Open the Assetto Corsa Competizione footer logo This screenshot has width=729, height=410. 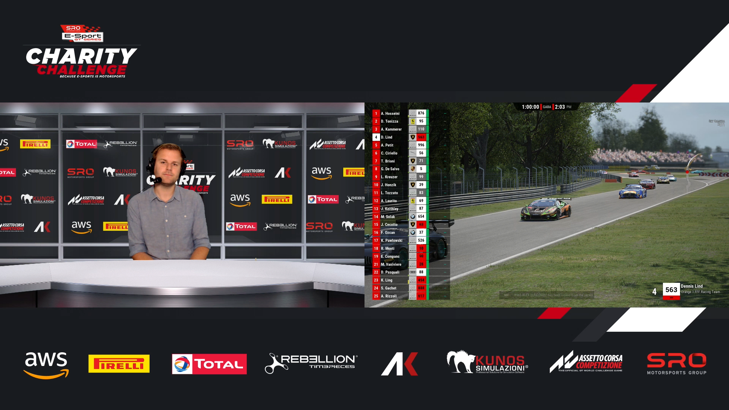click(x=586, y=363)
